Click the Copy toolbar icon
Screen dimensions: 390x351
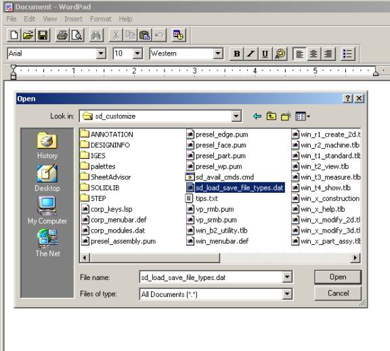[x=130, y=35]
